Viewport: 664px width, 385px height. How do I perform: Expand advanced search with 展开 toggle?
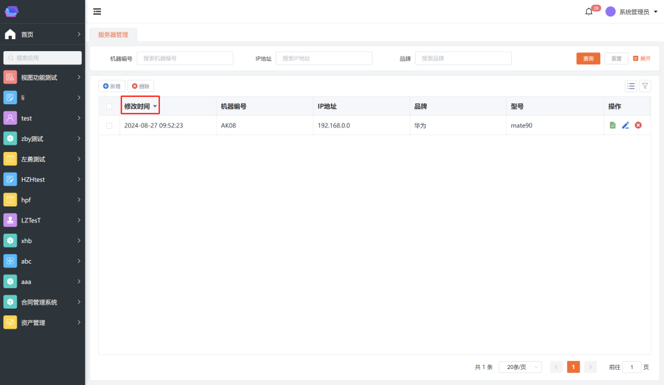641,58
